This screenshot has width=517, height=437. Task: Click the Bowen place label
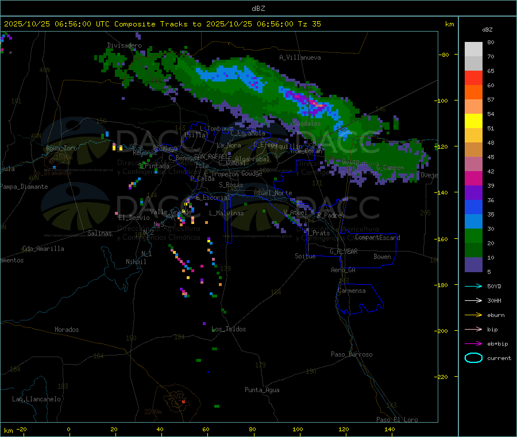[x=383, y=257]
